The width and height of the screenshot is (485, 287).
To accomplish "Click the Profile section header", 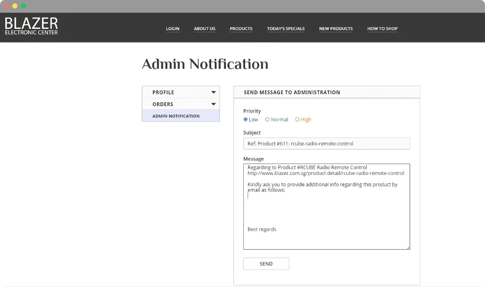I will [181, 92].
